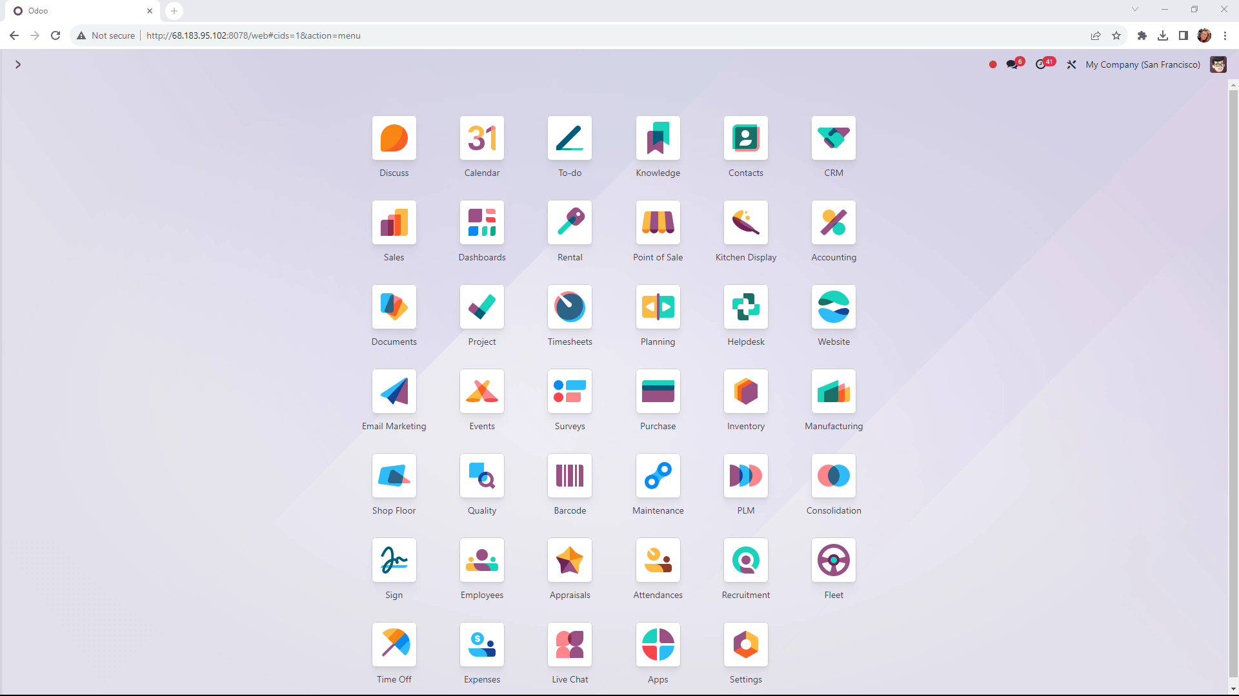
Task: Open the Fleet app
Action: coord(833,560)
